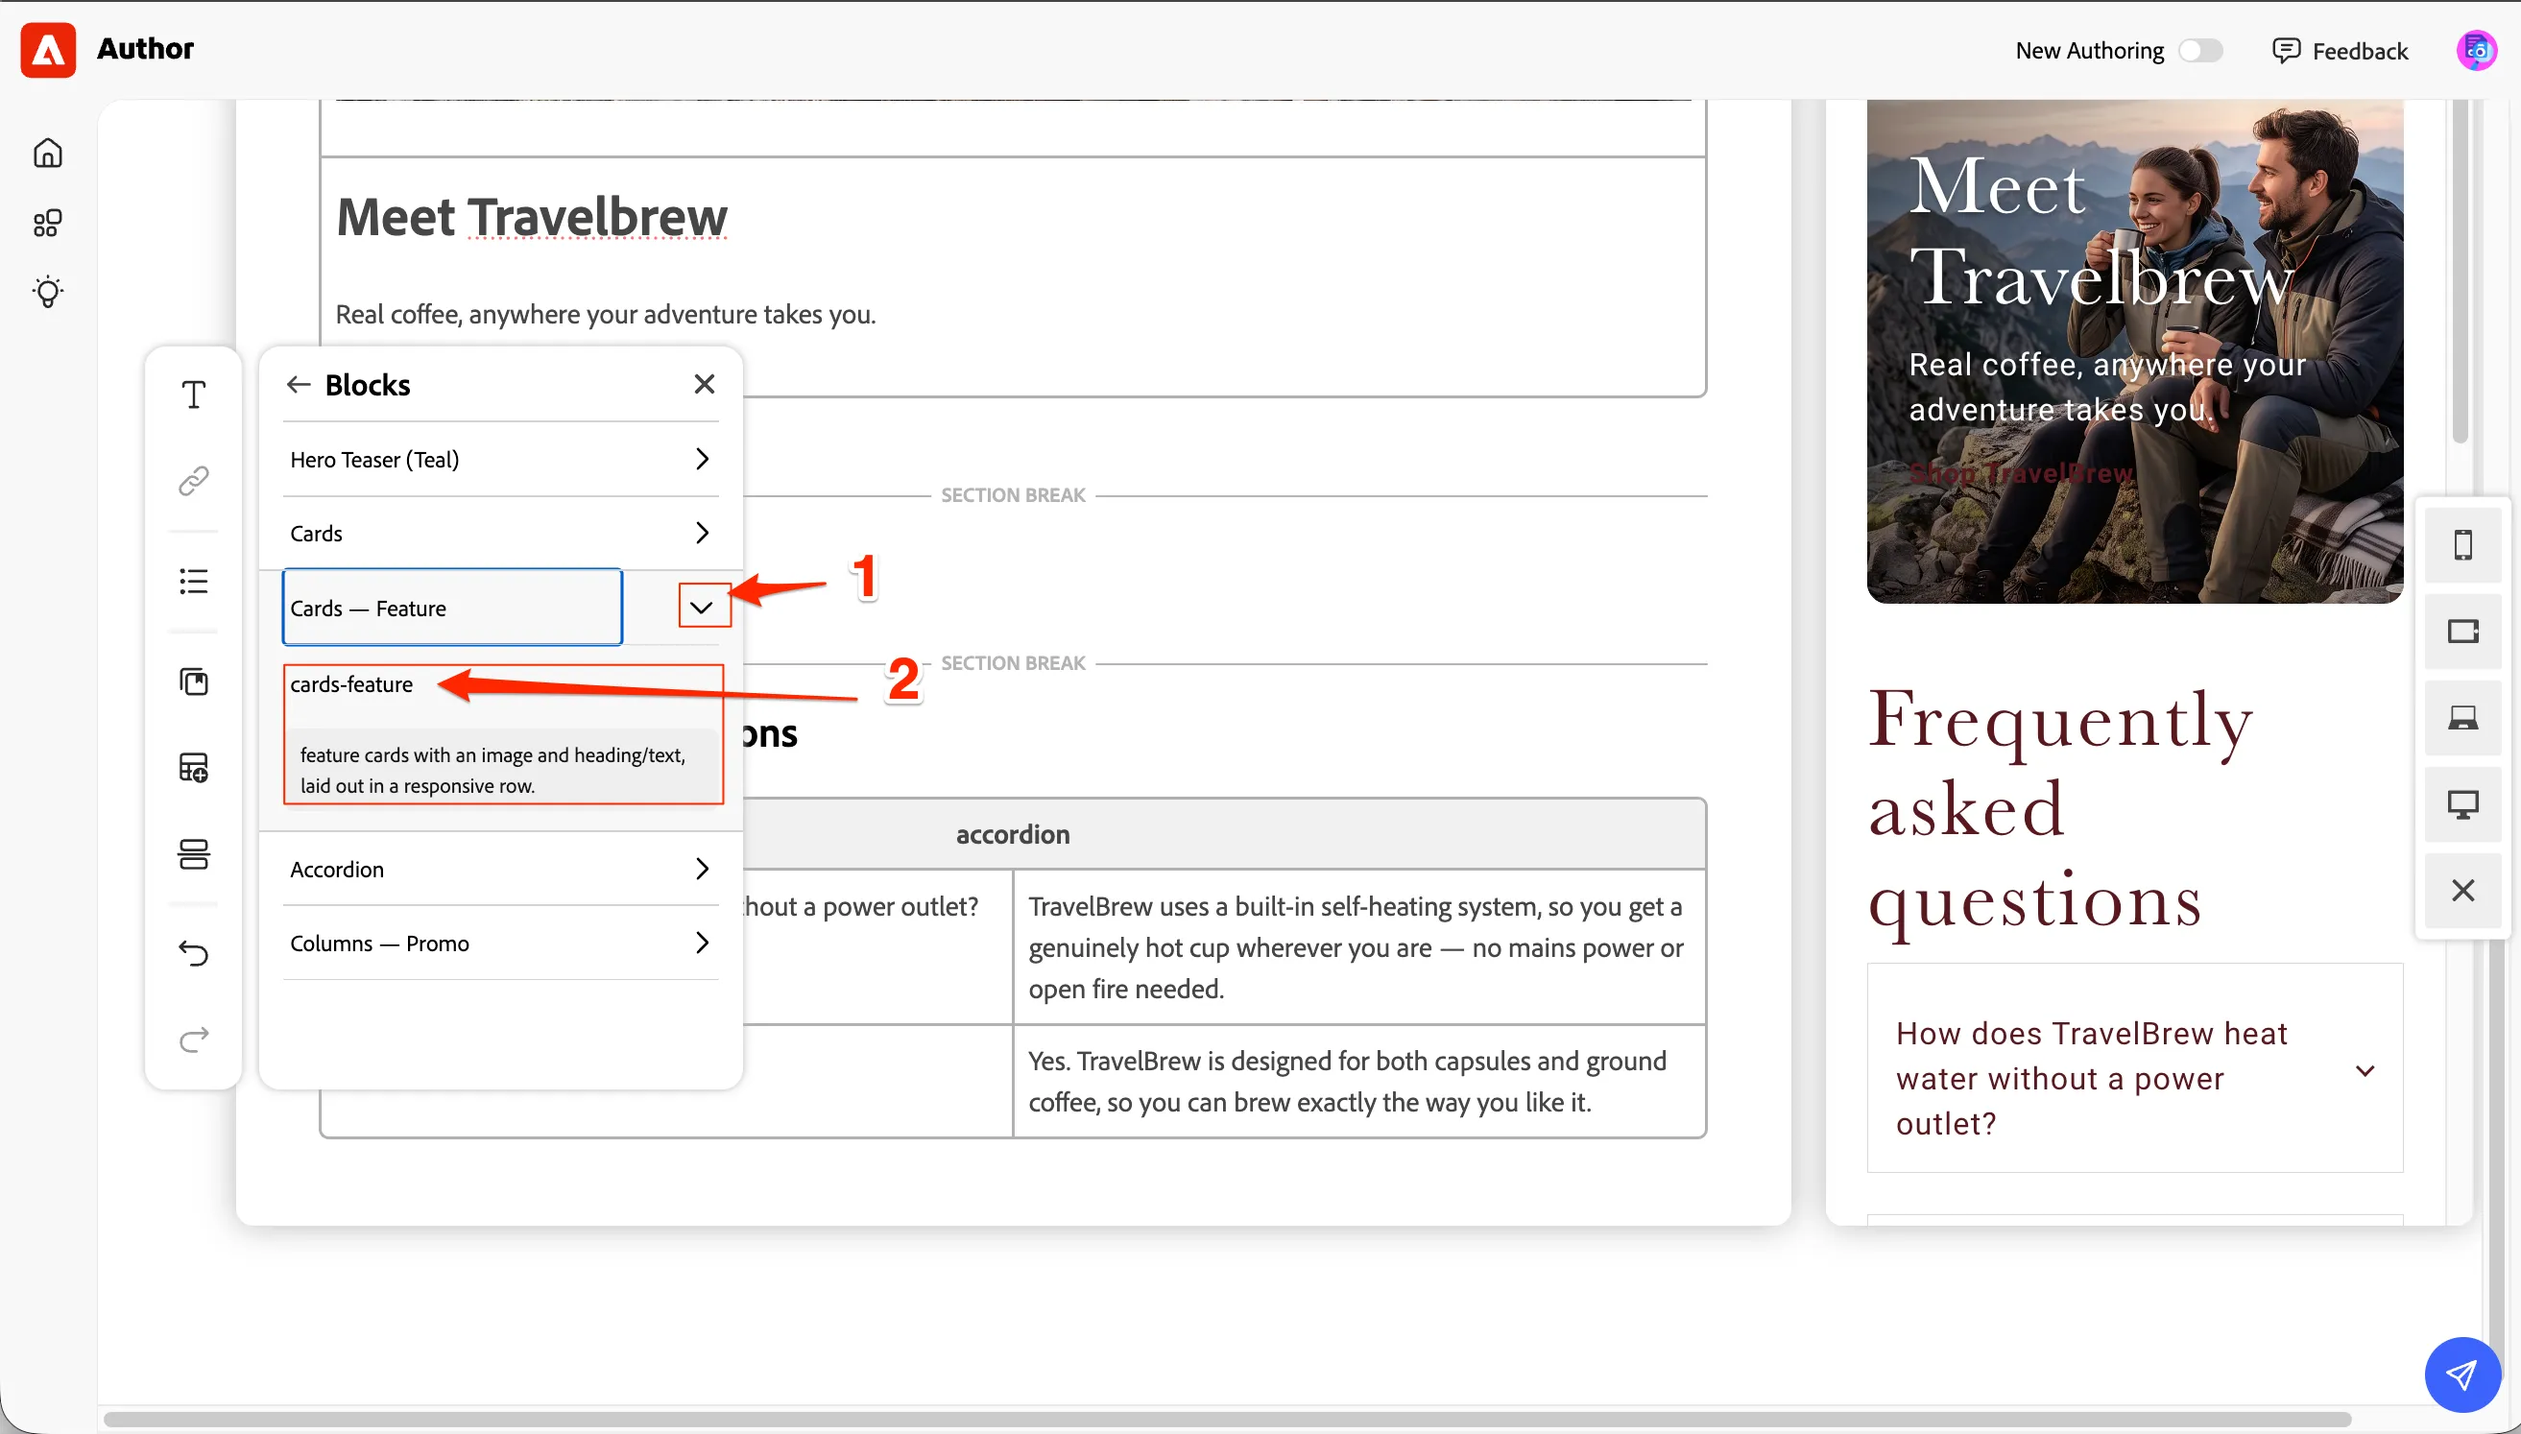Click the Adobe logo icon
Screen dimensions: 2521x1434
pyautogui.click(x=48, y=49)
